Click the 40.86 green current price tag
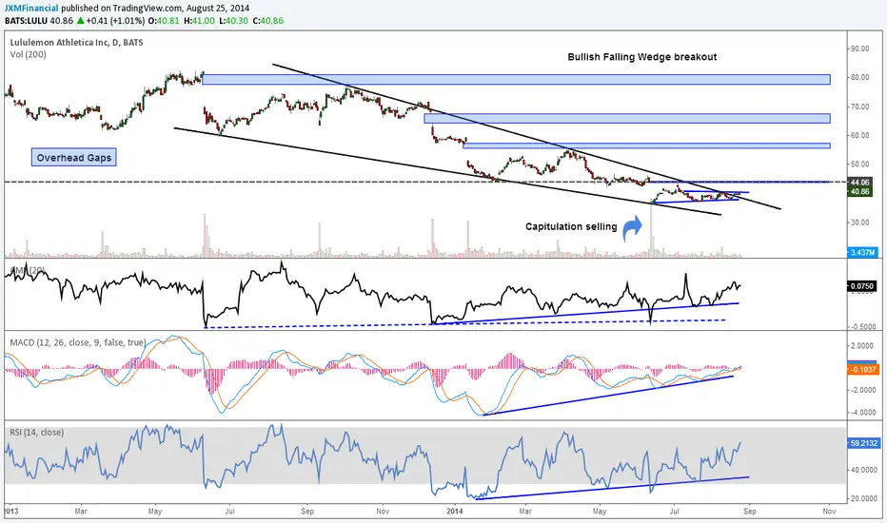 click(x=859, y=191)
